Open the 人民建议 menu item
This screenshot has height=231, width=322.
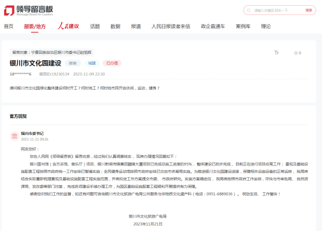point(68,26)
